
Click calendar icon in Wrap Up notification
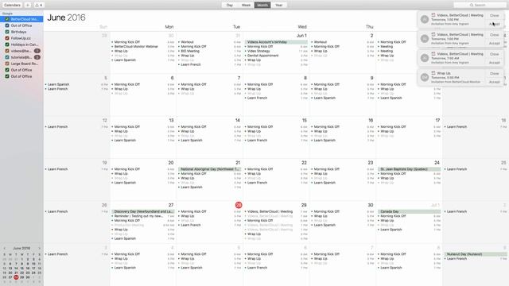coord(433,73)
